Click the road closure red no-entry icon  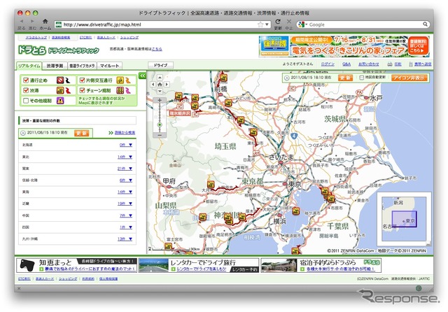coord(59,80)
